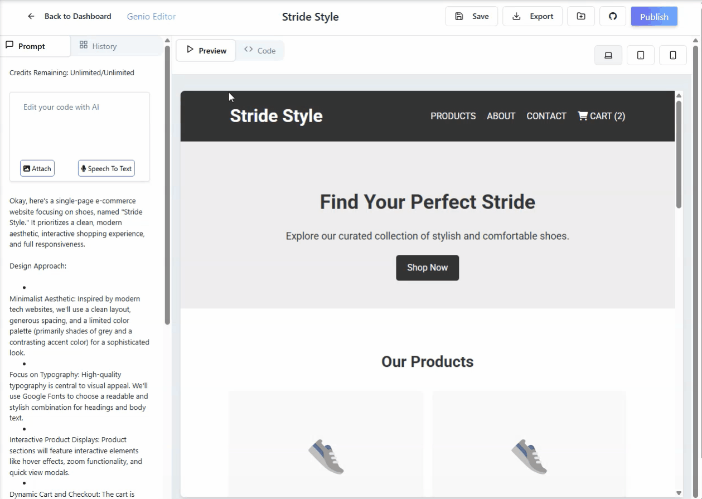The image size is (702, 499).
Task: Click the Our Products heading
Action: tap(427, 361)
